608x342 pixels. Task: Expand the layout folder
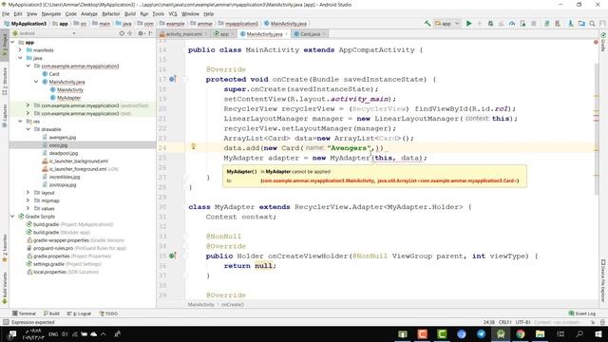pyautogui.click(x=28, y=192)
